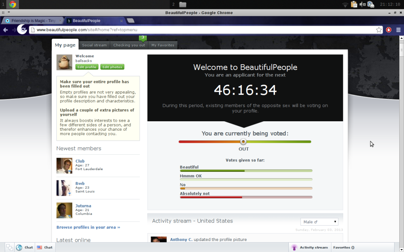Go to the My Favorites tab
The width and height of the screenshot is (404, 252).
pyautogui.click(x=163, y=45)
